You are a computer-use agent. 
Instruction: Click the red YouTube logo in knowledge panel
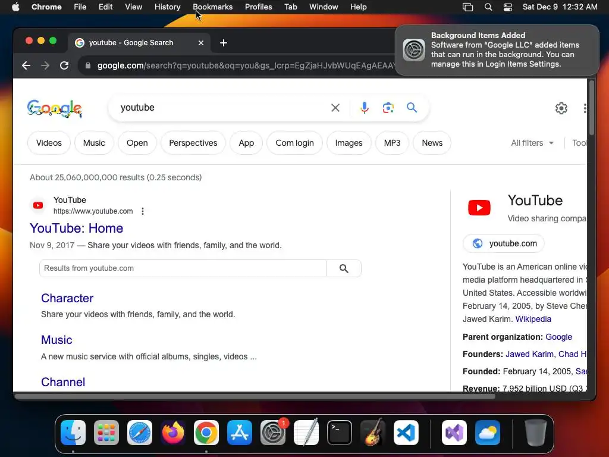tap(479, 208)
